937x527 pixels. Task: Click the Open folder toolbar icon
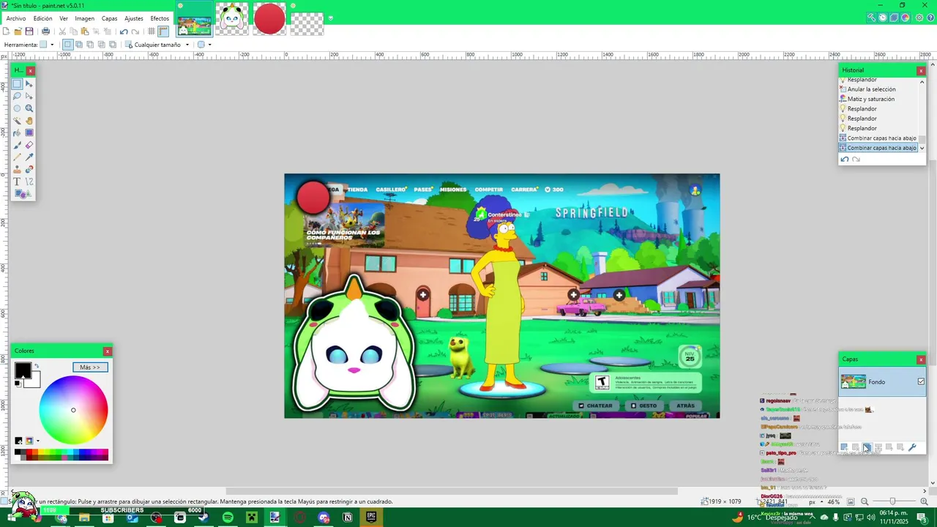tap(18, 31)
